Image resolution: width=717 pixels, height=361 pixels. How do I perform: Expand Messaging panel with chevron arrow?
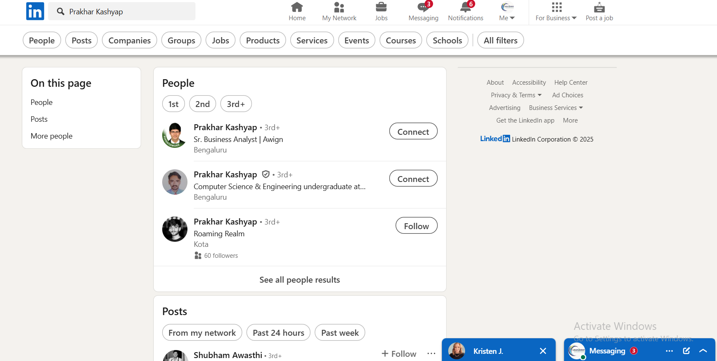[x=703, y=351]
